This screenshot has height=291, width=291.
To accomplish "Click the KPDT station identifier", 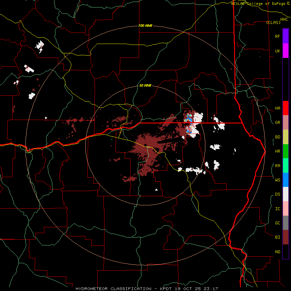I will click(166, 289).
